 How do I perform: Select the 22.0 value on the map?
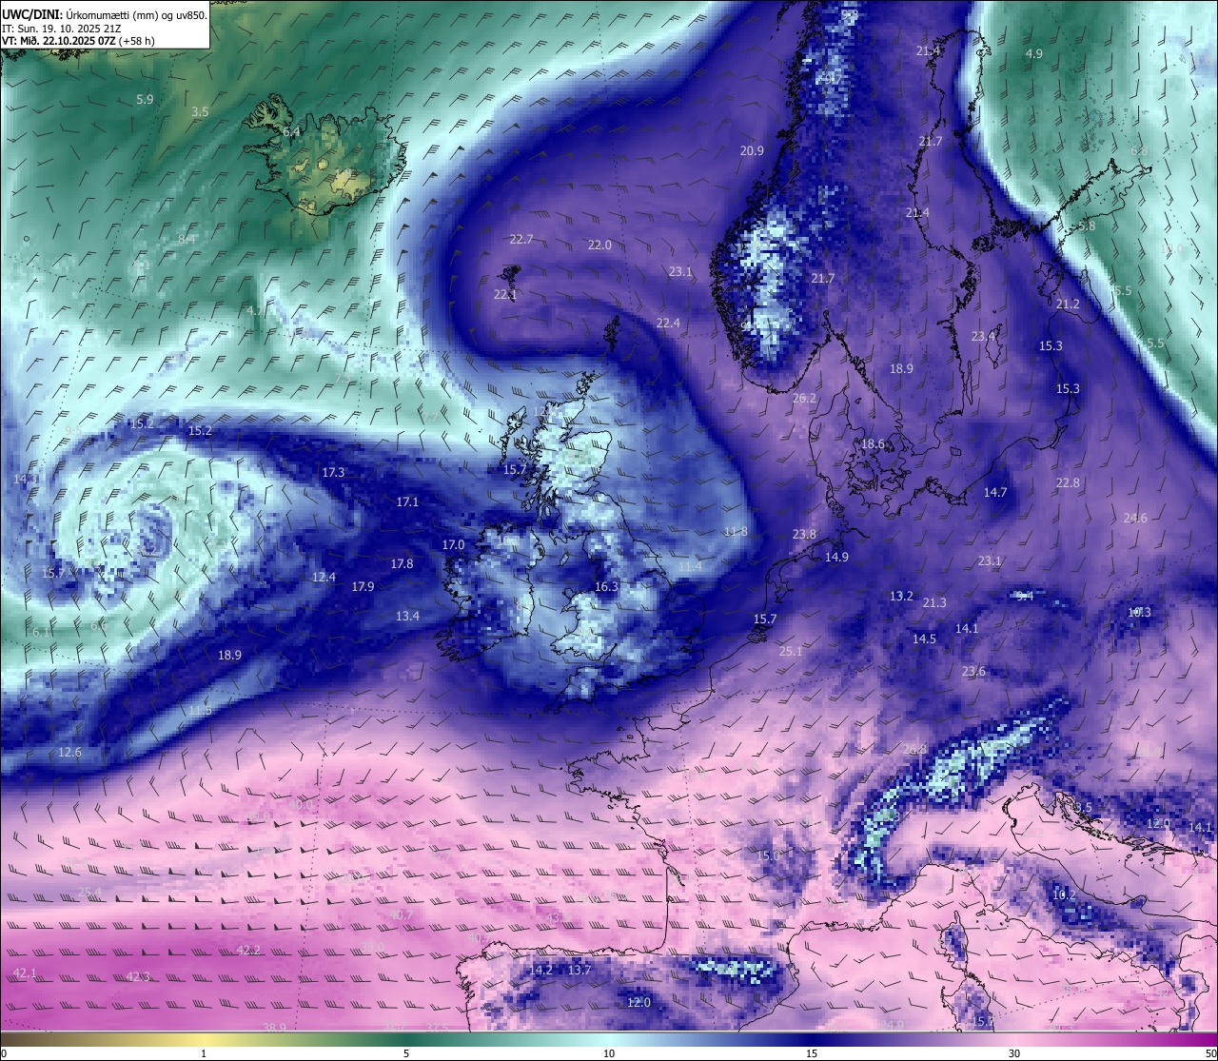click(x=599, y=245)
